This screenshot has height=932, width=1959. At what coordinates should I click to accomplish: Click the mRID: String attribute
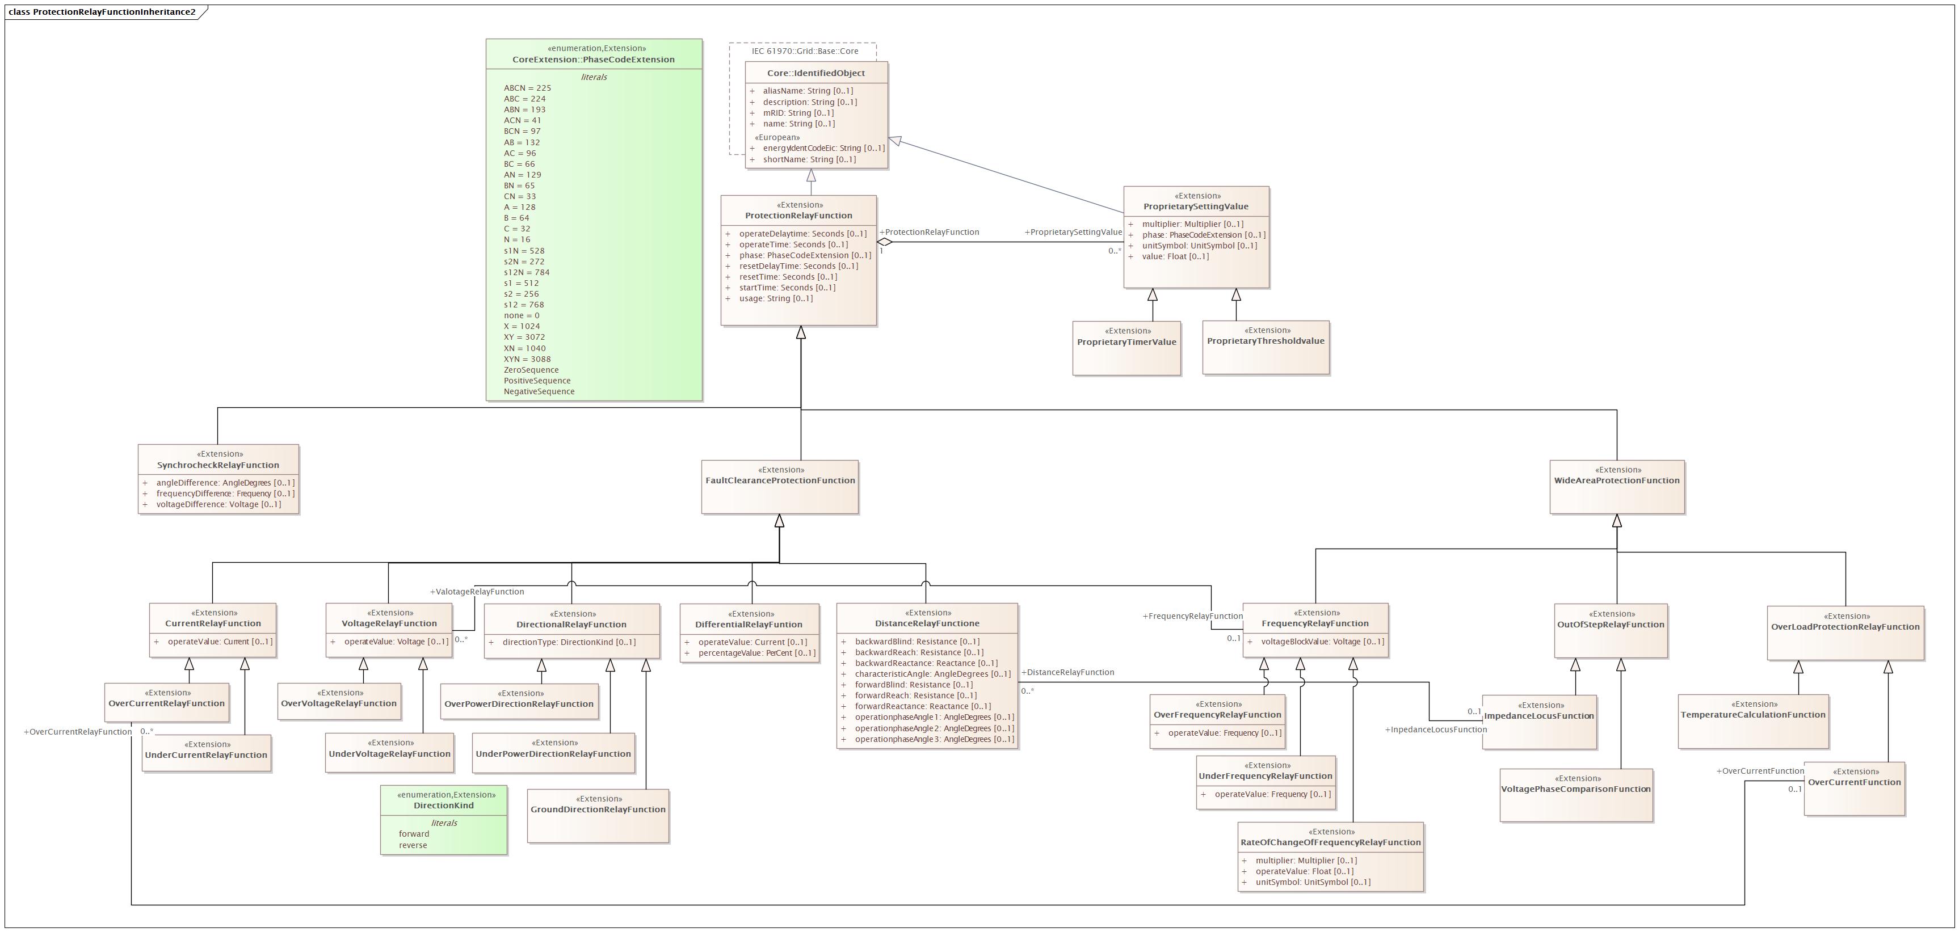(x=798, y=113)
